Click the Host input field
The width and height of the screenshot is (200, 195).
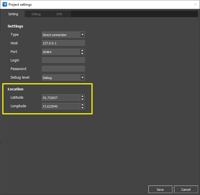63,43
